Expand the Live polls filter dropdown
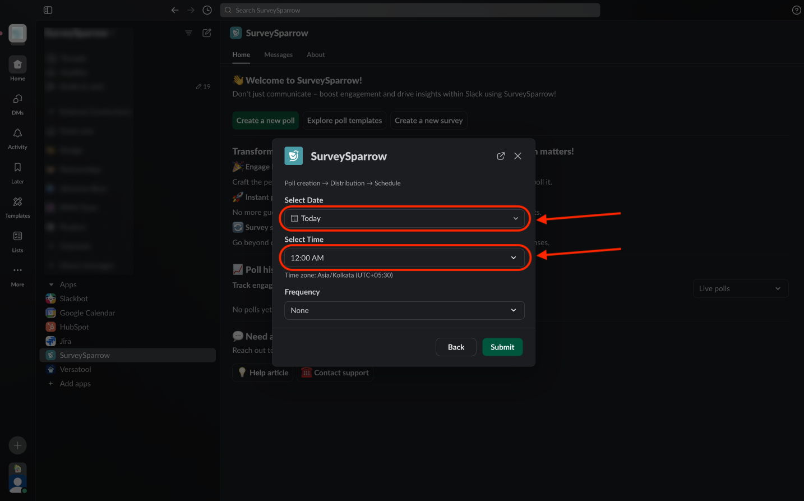The image size is (804, 501). pyautogui.click(x=740, y=288)
